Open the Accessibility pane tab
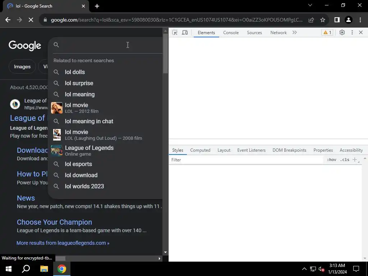This screenshot has height=276, width=368. coord(351,150)
